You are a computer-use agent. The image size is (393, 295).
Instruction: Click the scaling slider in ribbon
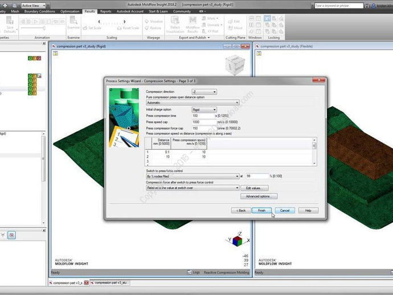tap(112, 22)
